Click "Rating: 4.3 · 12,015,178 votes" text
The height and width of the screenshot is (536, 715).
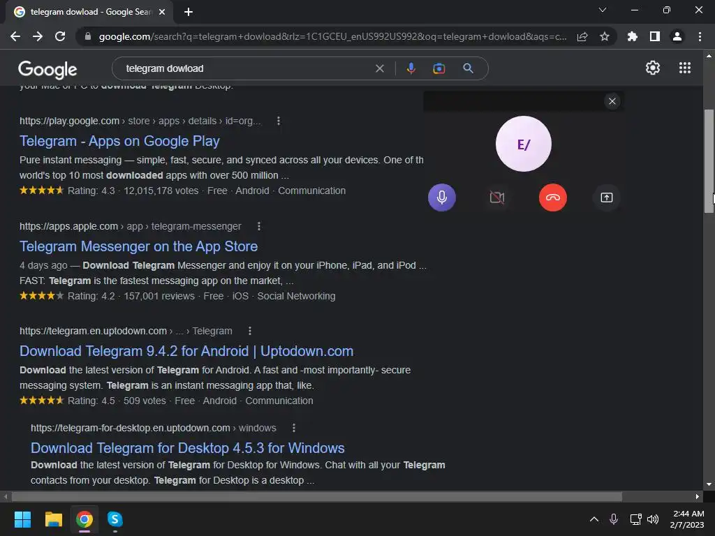[133, 191]
